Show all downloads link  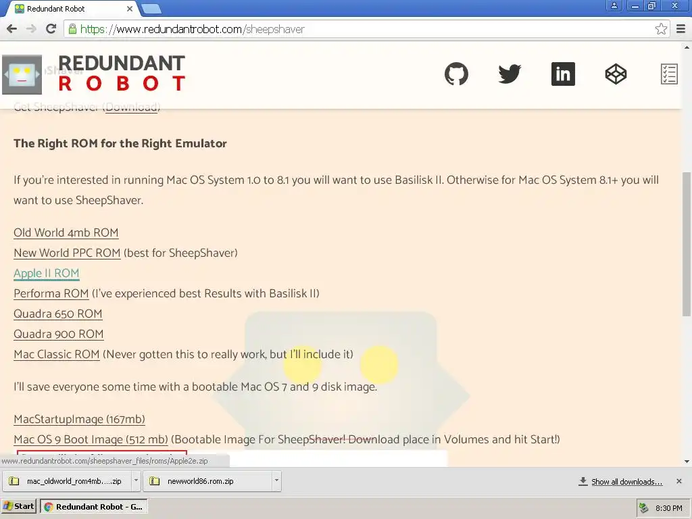pyautogui.click(x=626, y=482)
